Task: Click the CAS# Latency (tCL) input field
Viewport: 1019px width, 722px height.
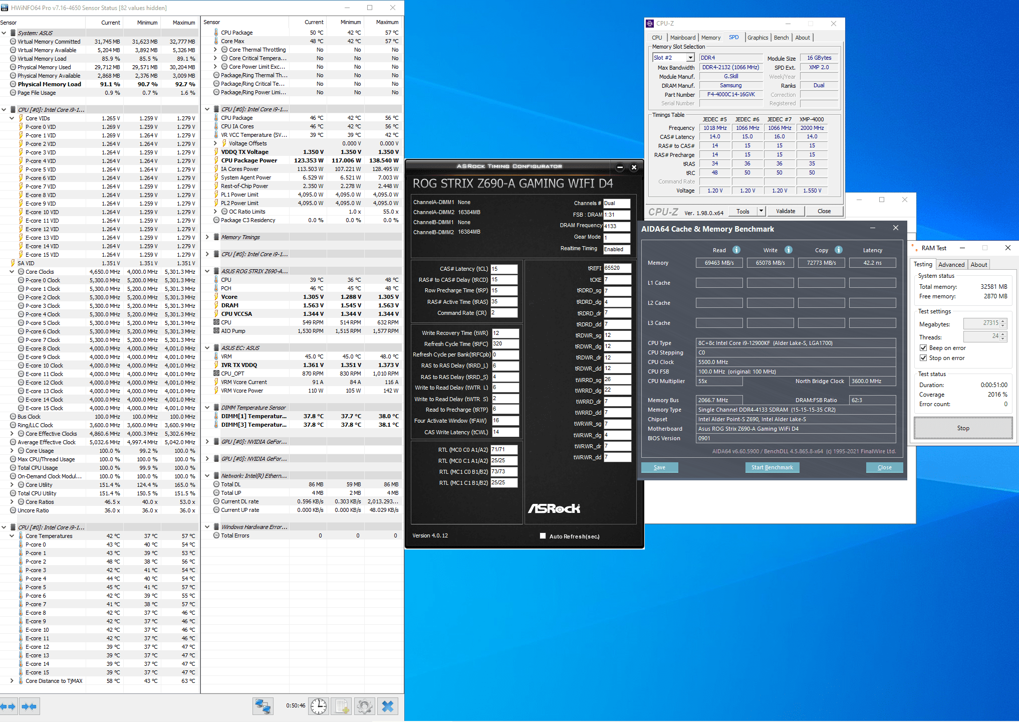Action: click(x=504, y=269)
